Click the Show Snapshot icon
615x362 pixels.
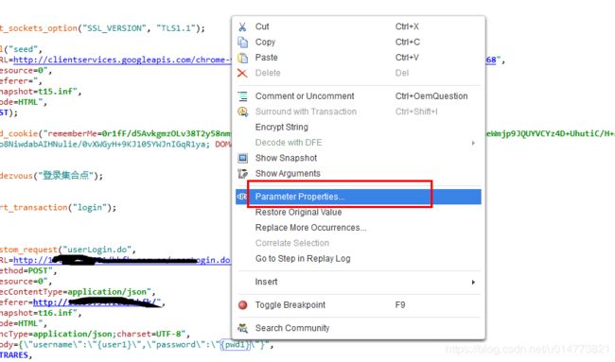coord(243,158)
